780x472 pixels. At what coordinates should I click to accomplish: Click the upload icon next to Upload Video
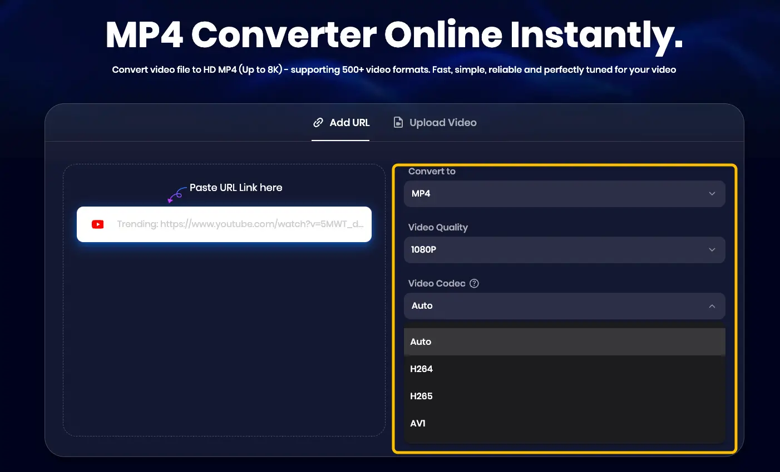(x=398, y=122)
